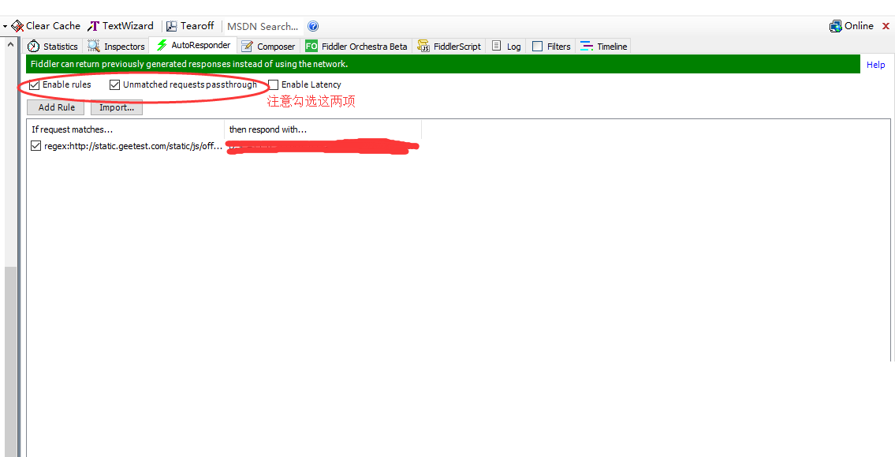Image resolution: width=895 pixels, height=457 pixels.
Task: Open TextWizard tool icon
Action: (94, 26)
